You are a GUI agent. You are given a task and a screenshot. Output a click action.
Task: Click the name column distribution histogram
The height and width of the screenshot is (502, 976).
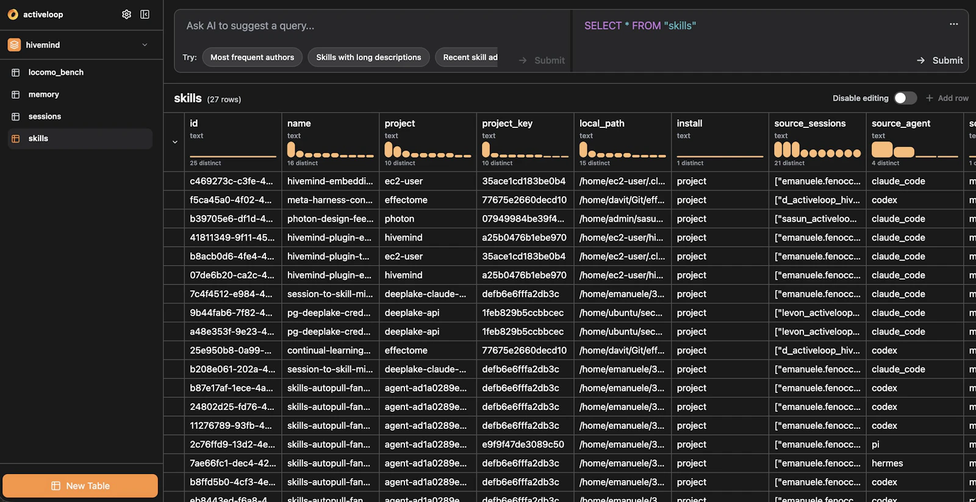tap(330, 150)
